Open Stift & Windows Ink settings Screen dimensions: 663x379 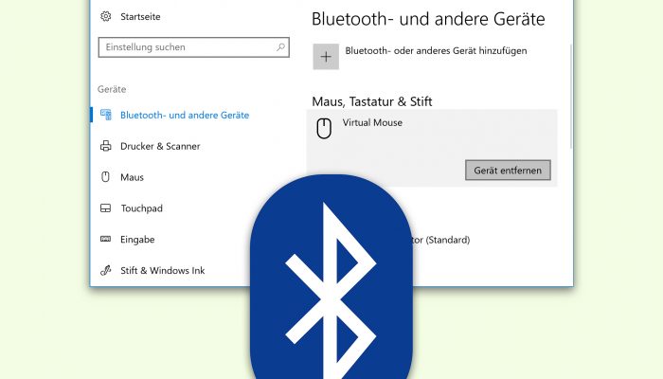click(x=162, y=270)
